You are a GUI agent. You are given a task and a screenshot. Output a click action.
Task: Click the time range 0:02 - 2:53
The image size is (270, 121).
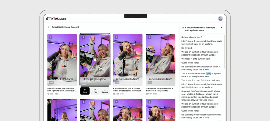(x=53, y=94)
